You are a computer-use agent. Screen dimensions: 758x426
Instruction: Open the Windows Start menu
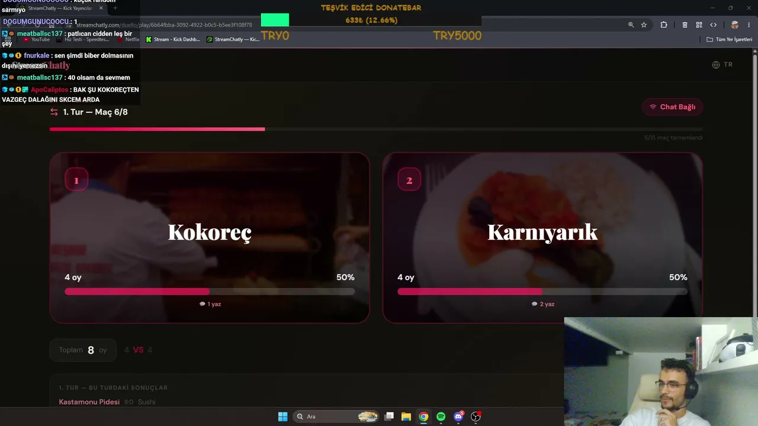tap(283, 417)
